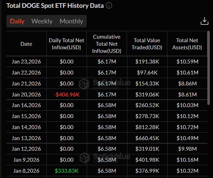Select the Jan 20,2026 date cell
The image size is (213, 178).
[x=26, y=95]
